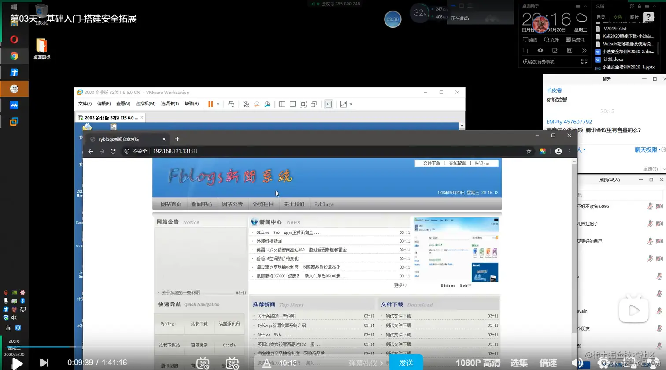The image size is (666, 370).
Task: Click the 在线留言 link in page header
Action: pos(458,163)
